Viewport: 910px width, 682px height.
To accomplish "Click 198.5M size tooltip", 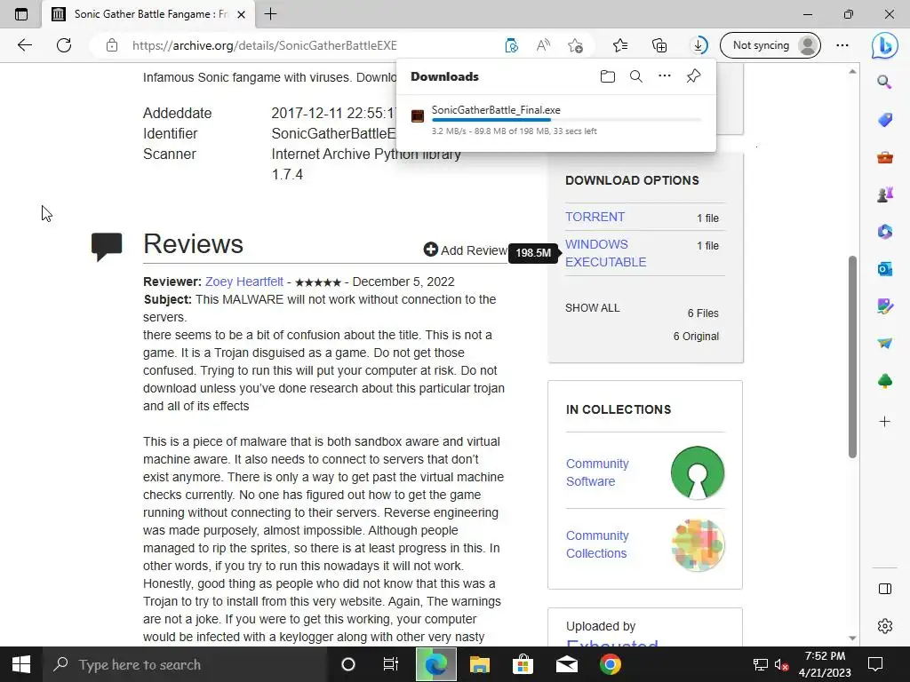I will tap(533, 253).
